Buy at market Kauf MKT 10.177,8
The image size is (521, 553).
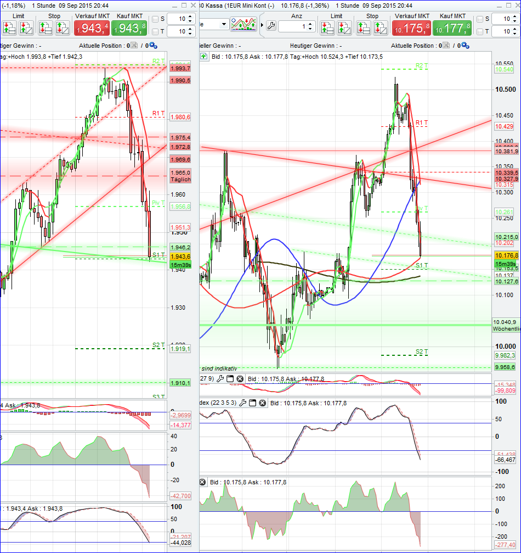(452, 28)
